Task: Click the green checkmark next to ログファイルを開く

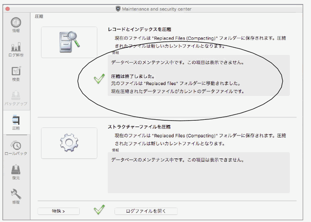Action: (x=99, y=210)
